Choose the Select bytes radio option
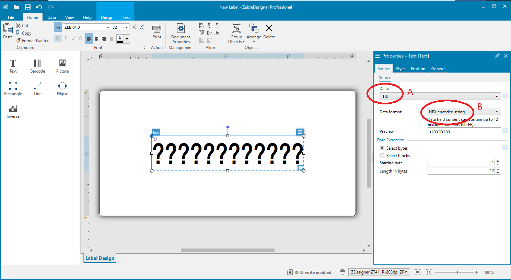The height and width of the screenshot is (280, 511). click(x=394, y=148)
